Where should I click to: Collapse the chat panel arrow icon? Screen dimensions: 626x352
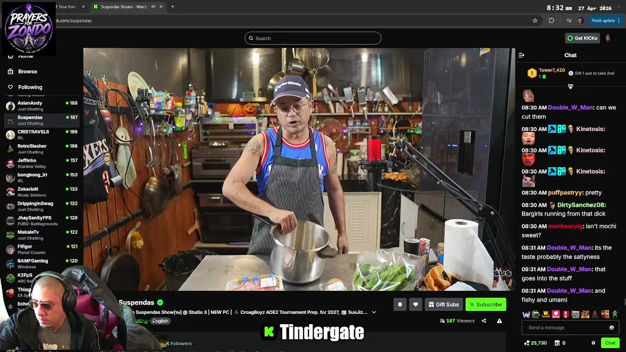point(521,55)
